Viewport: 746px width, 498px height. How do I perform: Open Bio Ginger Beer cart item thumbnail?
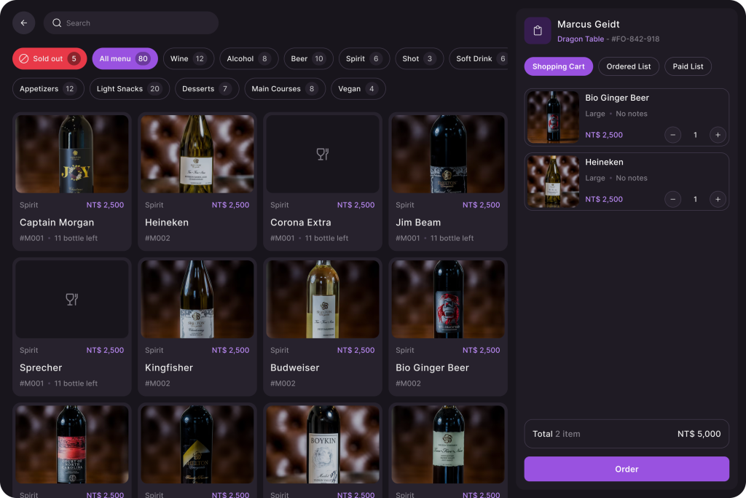click(553, 117)
